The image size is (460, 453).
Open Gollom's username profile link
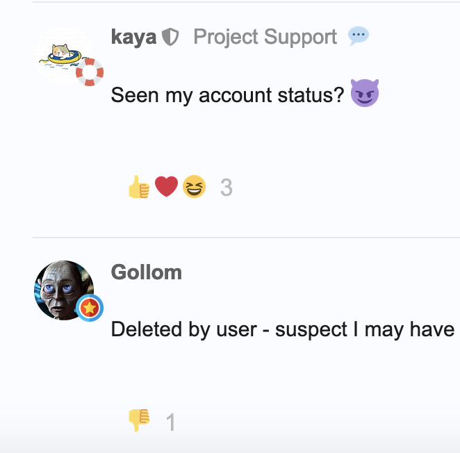pyautogui.click(x=147, y=272)
